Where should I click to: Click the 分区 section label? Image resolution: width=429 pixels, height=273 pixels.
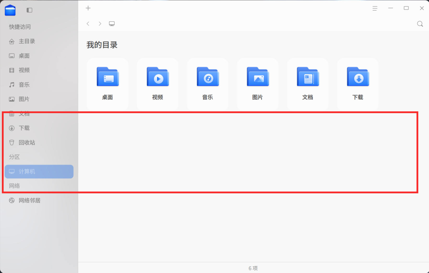pyautogui.click(x=14, y=157)
